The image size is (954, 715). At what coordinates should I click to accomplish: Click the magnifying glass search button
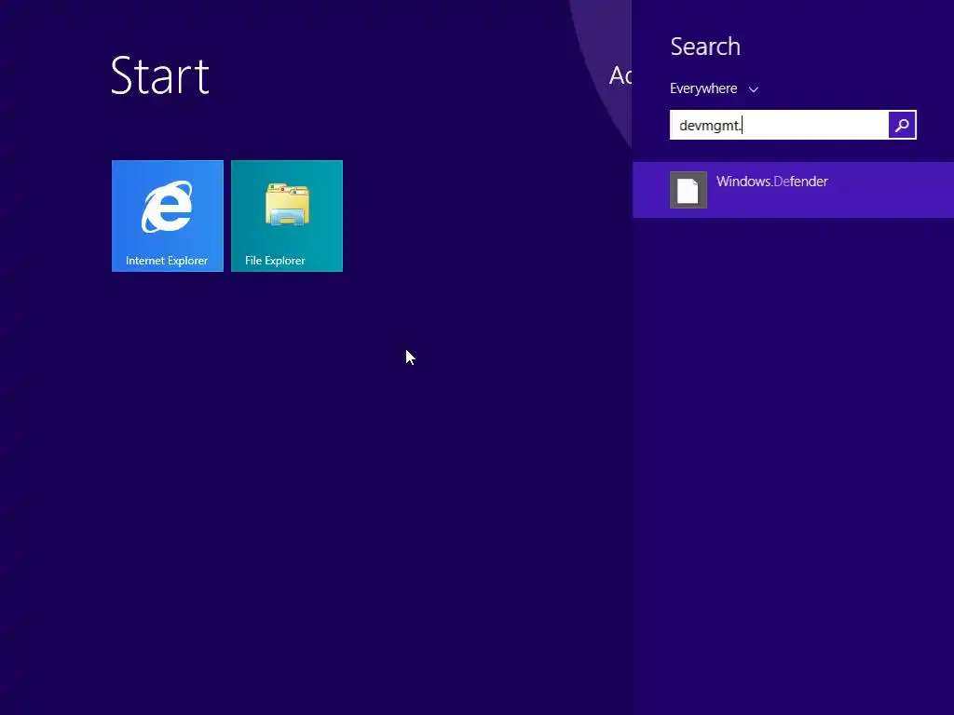(902, 125)
